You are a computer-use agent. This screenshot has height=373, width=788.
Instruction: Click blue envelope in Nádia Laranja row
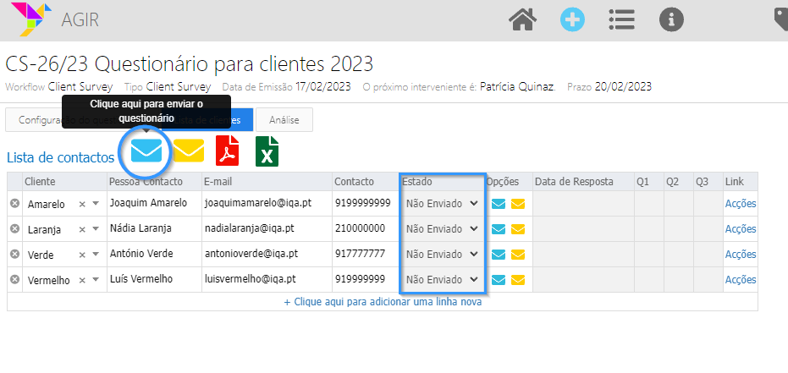click(498, 229)
